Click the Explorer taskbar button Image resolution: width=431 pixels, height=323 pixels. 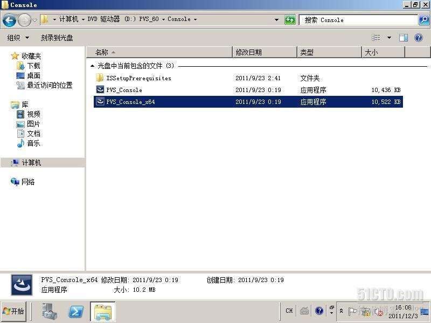pos(102,312)
